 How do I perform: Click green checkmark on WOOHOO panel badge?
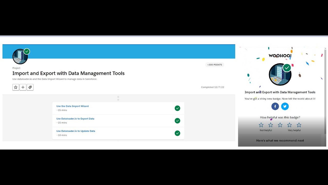[x=287, y=68]
